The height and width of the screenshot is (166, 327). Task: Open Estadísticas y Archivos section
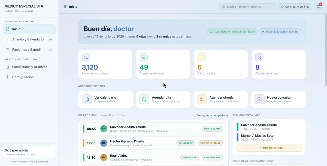(x=29, y=67)
